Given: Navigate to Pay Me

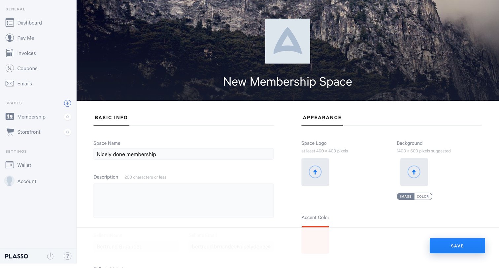Looking at the screenshot, I should [x=26, y=38].
